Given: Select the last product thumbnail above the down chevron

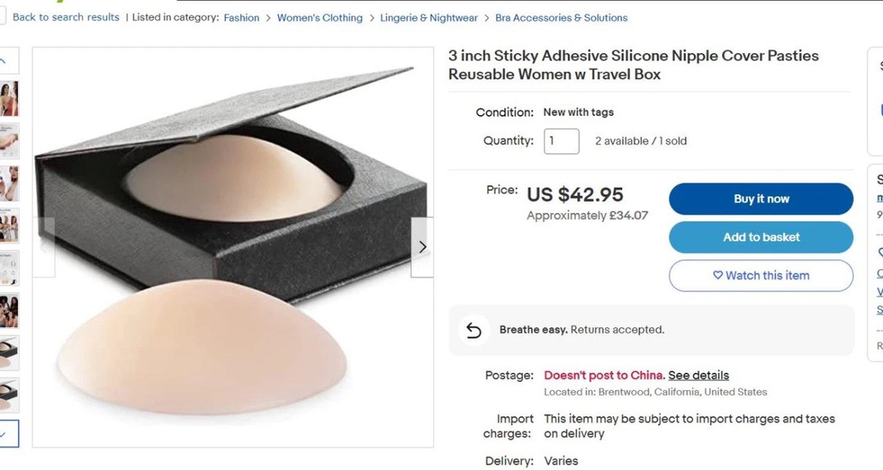Looking at the screenshot, I should (x=9, y=396).
